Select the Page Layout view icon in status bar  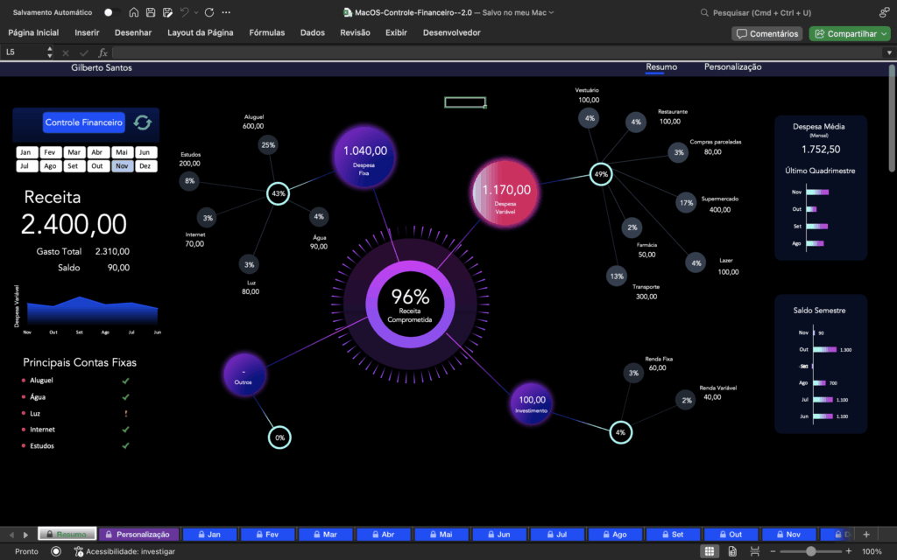click(x=732, y=551)
